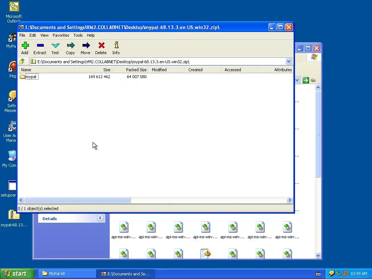Click the 7-Zip horizontal scrollbar thumb
Image resolution: width=372 pixels, height=279 pixels.
[77, 200]
